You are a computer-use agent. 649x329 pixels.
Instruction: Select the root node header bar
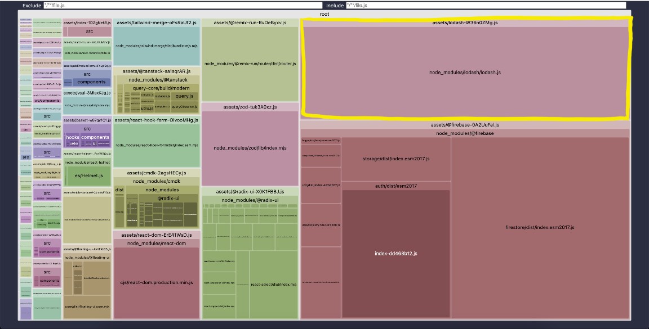click(x=324, y=14)
